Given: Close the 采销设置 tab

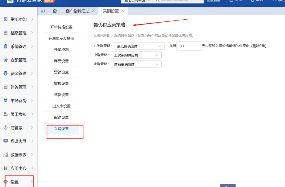Looking at the screenshot, I should coord(123,11).
